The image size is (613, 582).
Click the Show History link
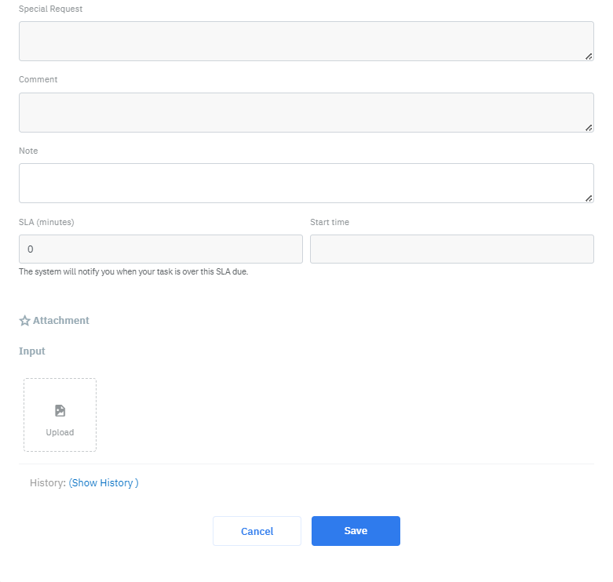[104, 483]
